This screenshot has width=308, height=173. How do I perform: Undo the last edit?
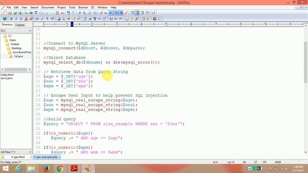tap(68, 13)
